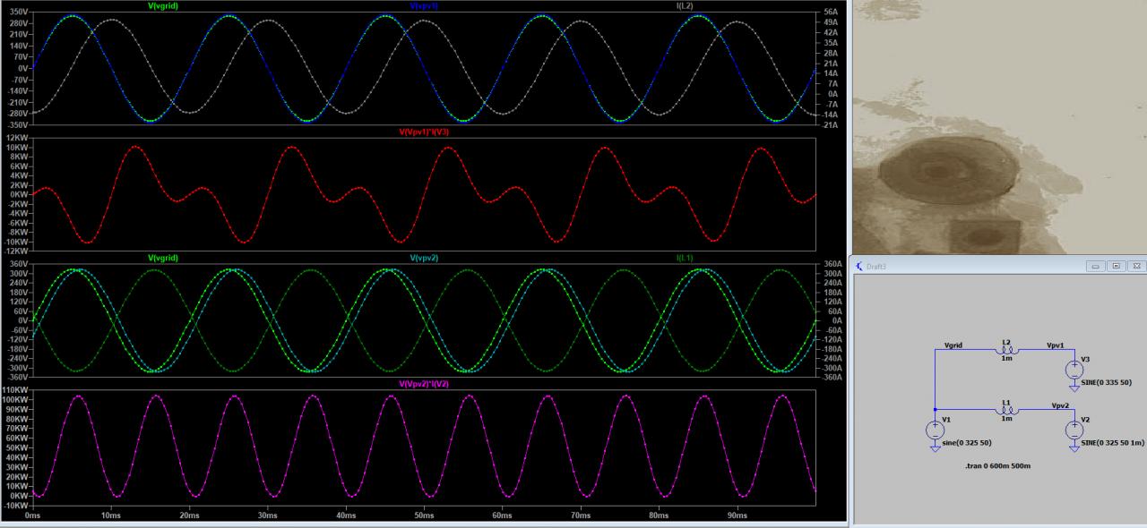
Task: Click the Vpv1 net label in the schematic
Action: [x=1056, y=345]
